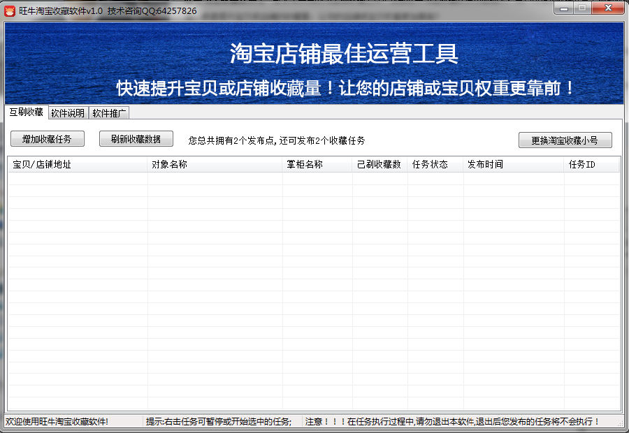Sort by 宝贝/店铺地址 column header
This screenshot has height=433, width=629.
coord(77,165)
